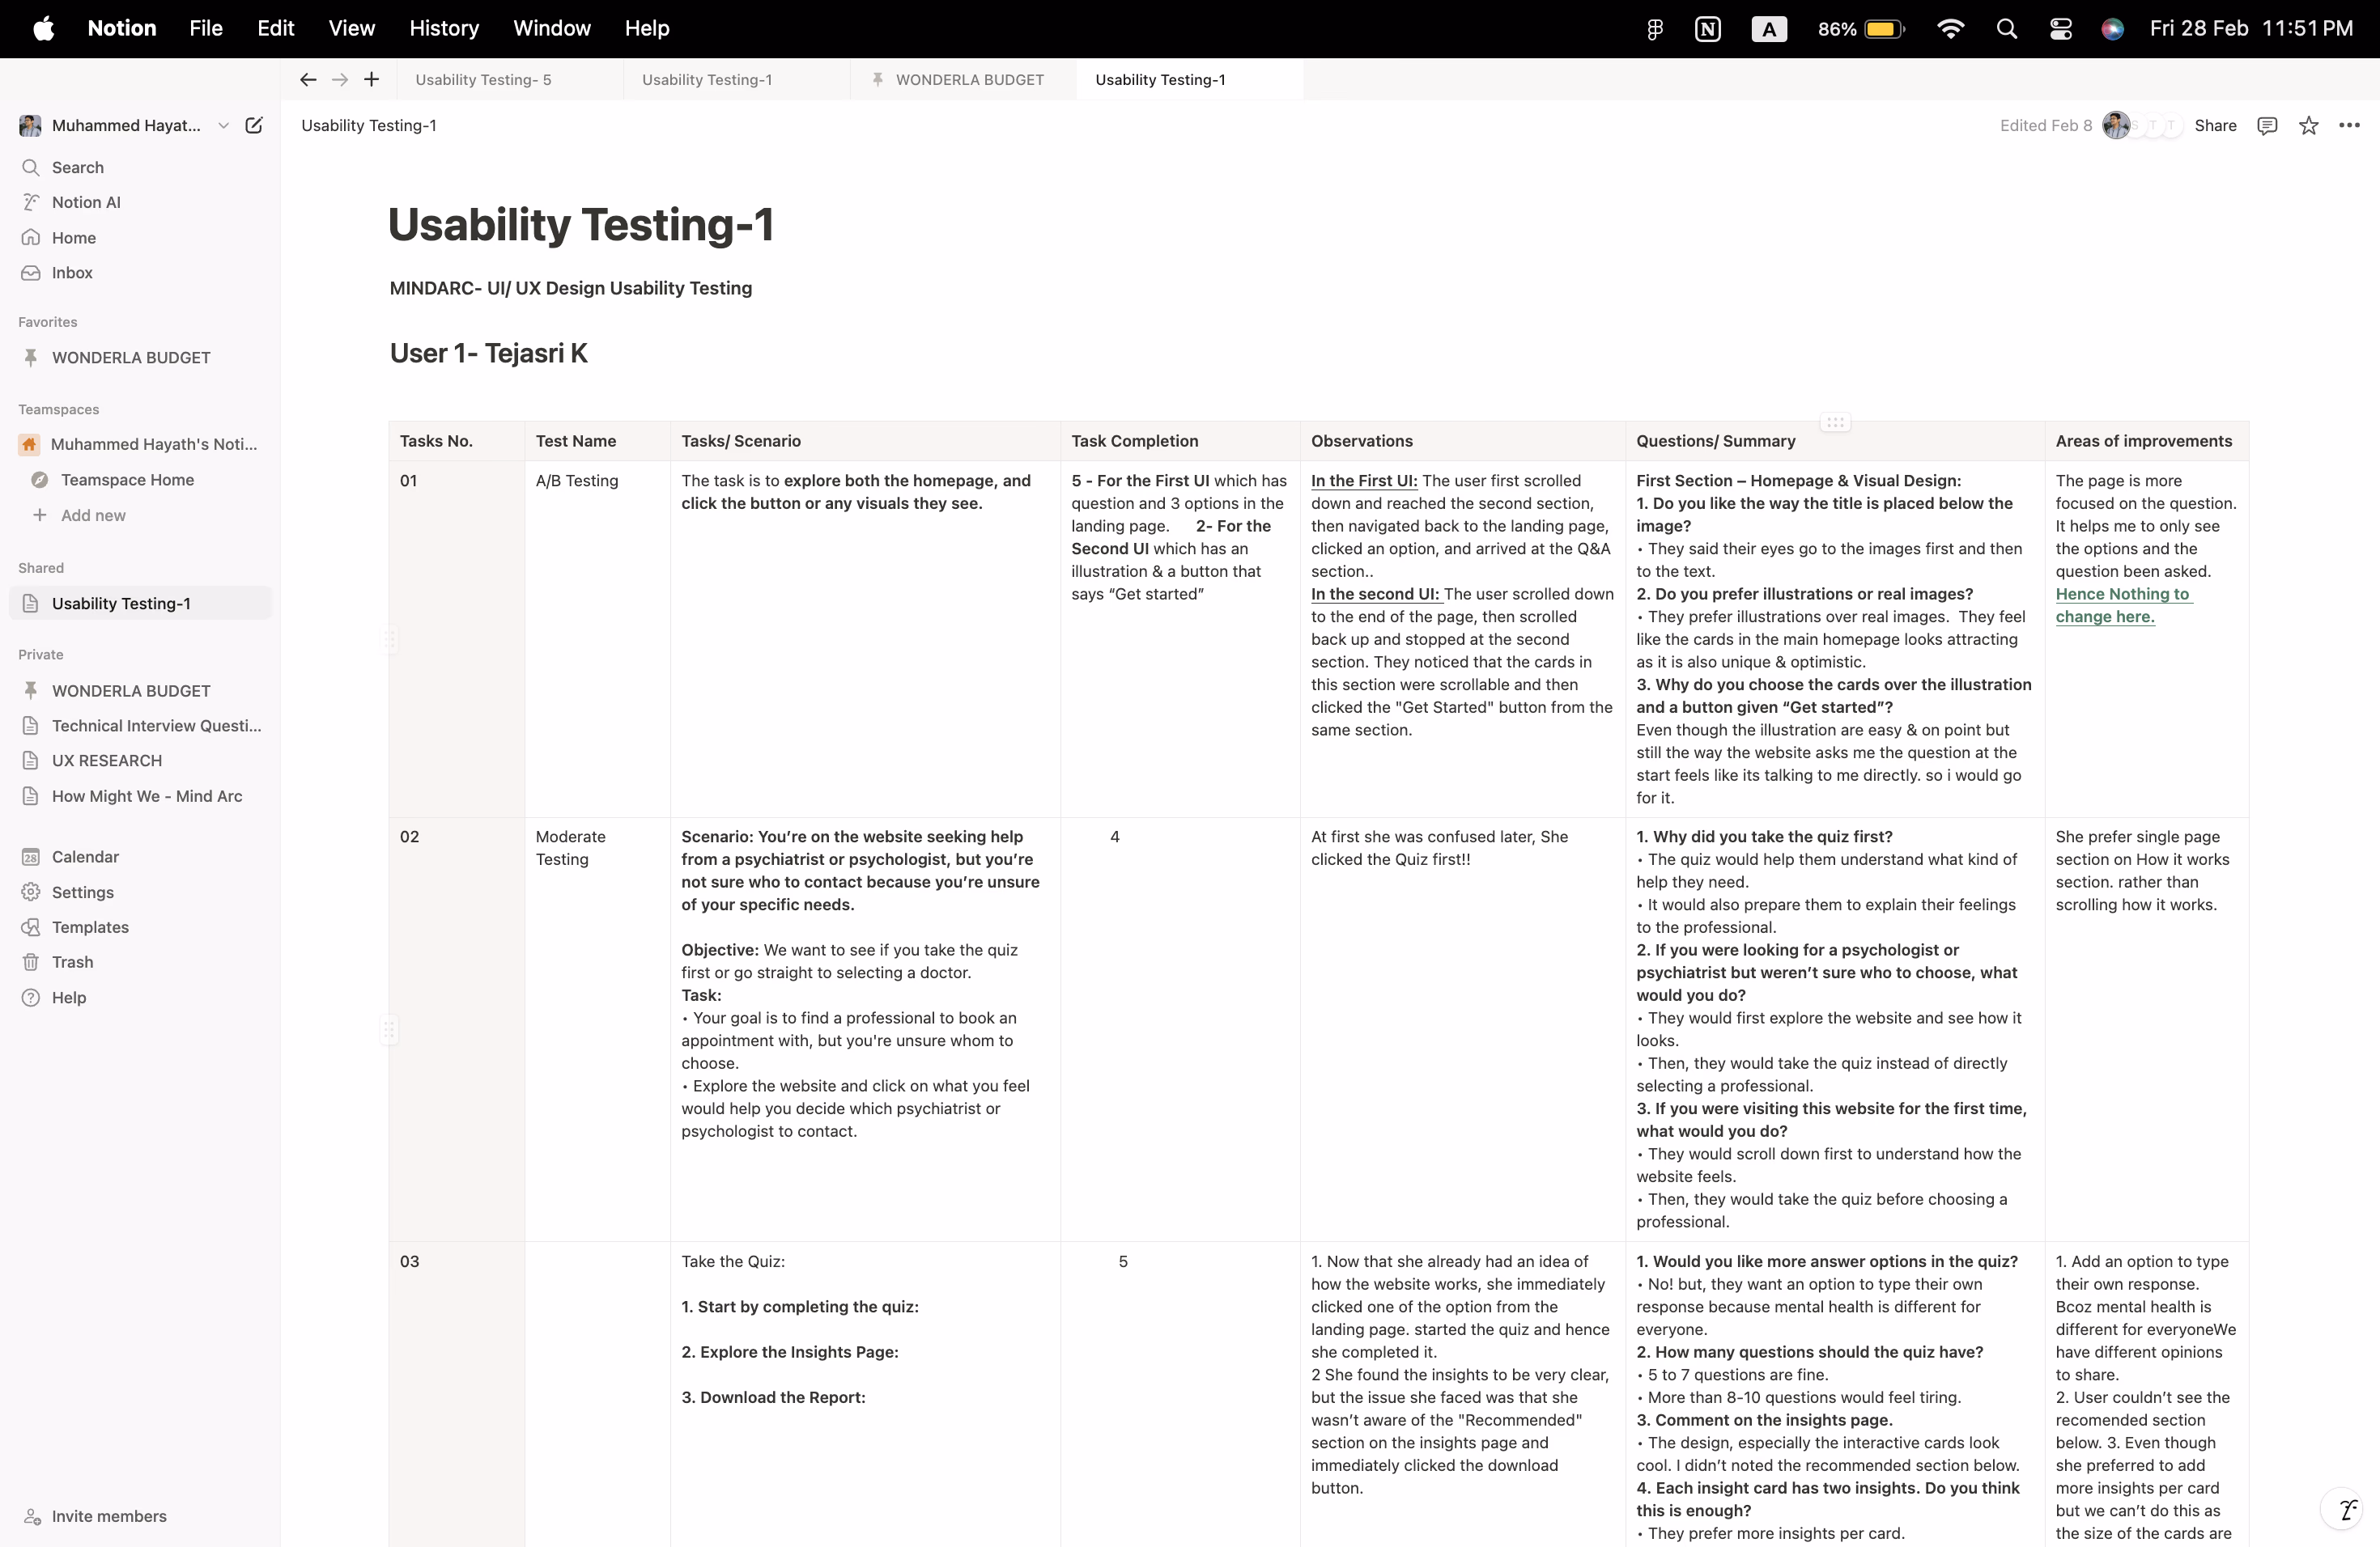Screen dimensions: 2380x1547
Task: Open Technical Interview Questions page
Action: click(140, 726)
